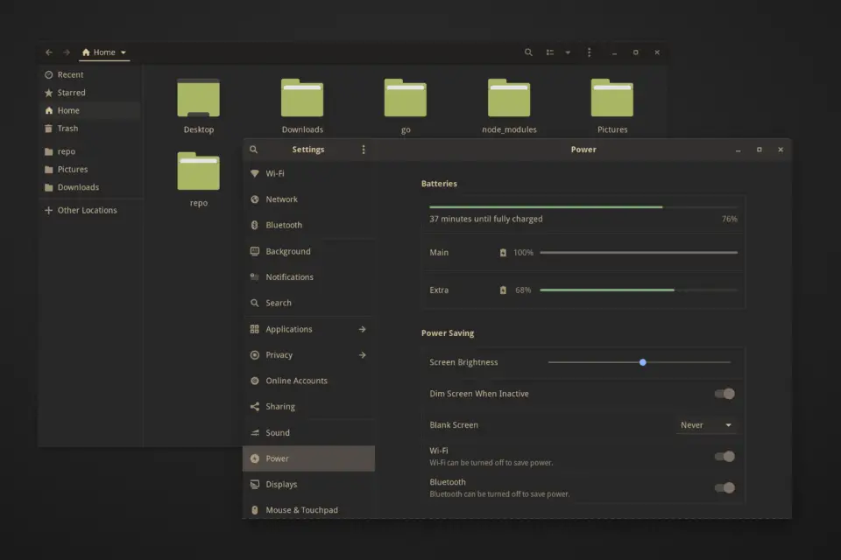Open the Downloads folder in Files
The width and height of the screenshot is (841, 560).
(x=302, y=98)
